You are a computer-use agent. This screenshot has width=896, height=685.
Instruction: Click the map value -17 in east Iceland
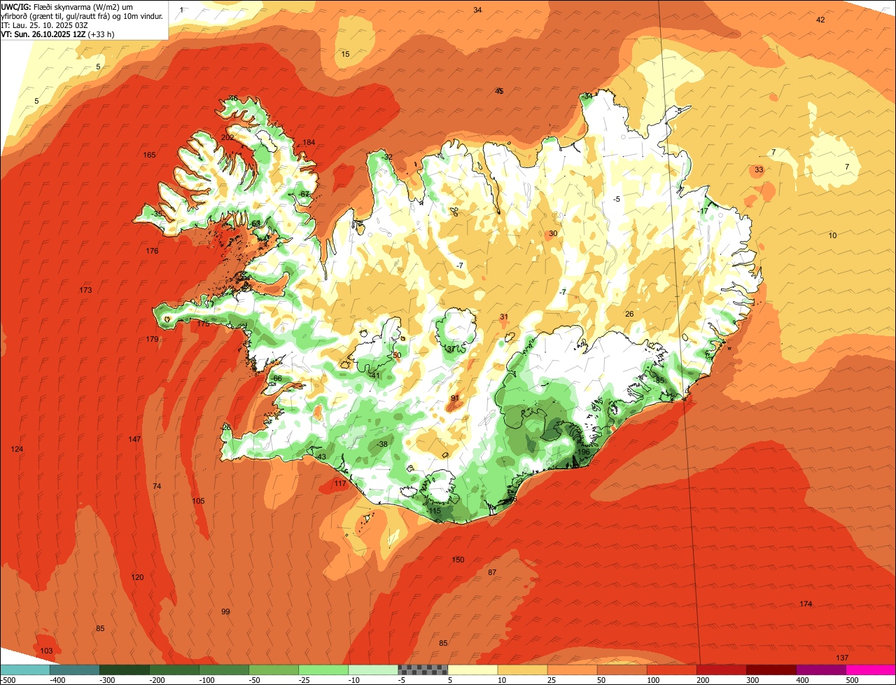point(703,211)
